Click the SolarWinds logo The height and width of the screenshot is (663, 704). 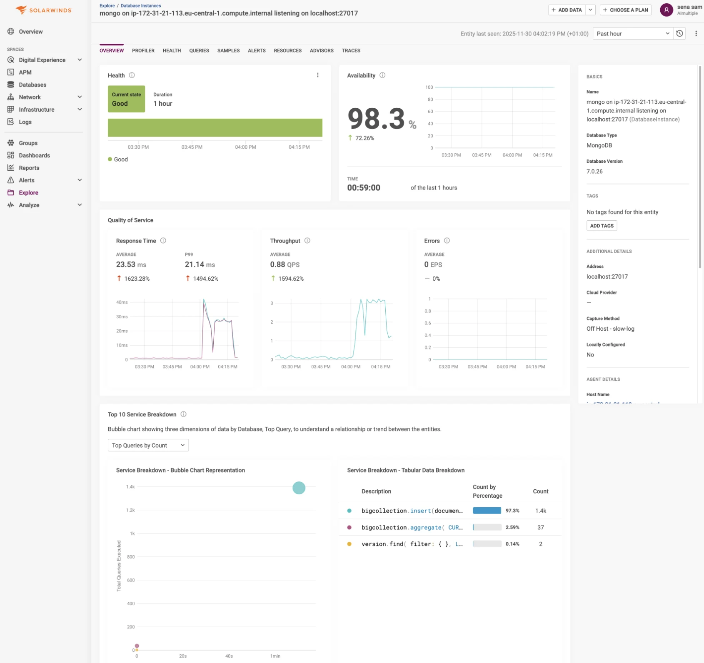[x=43, y=10]
